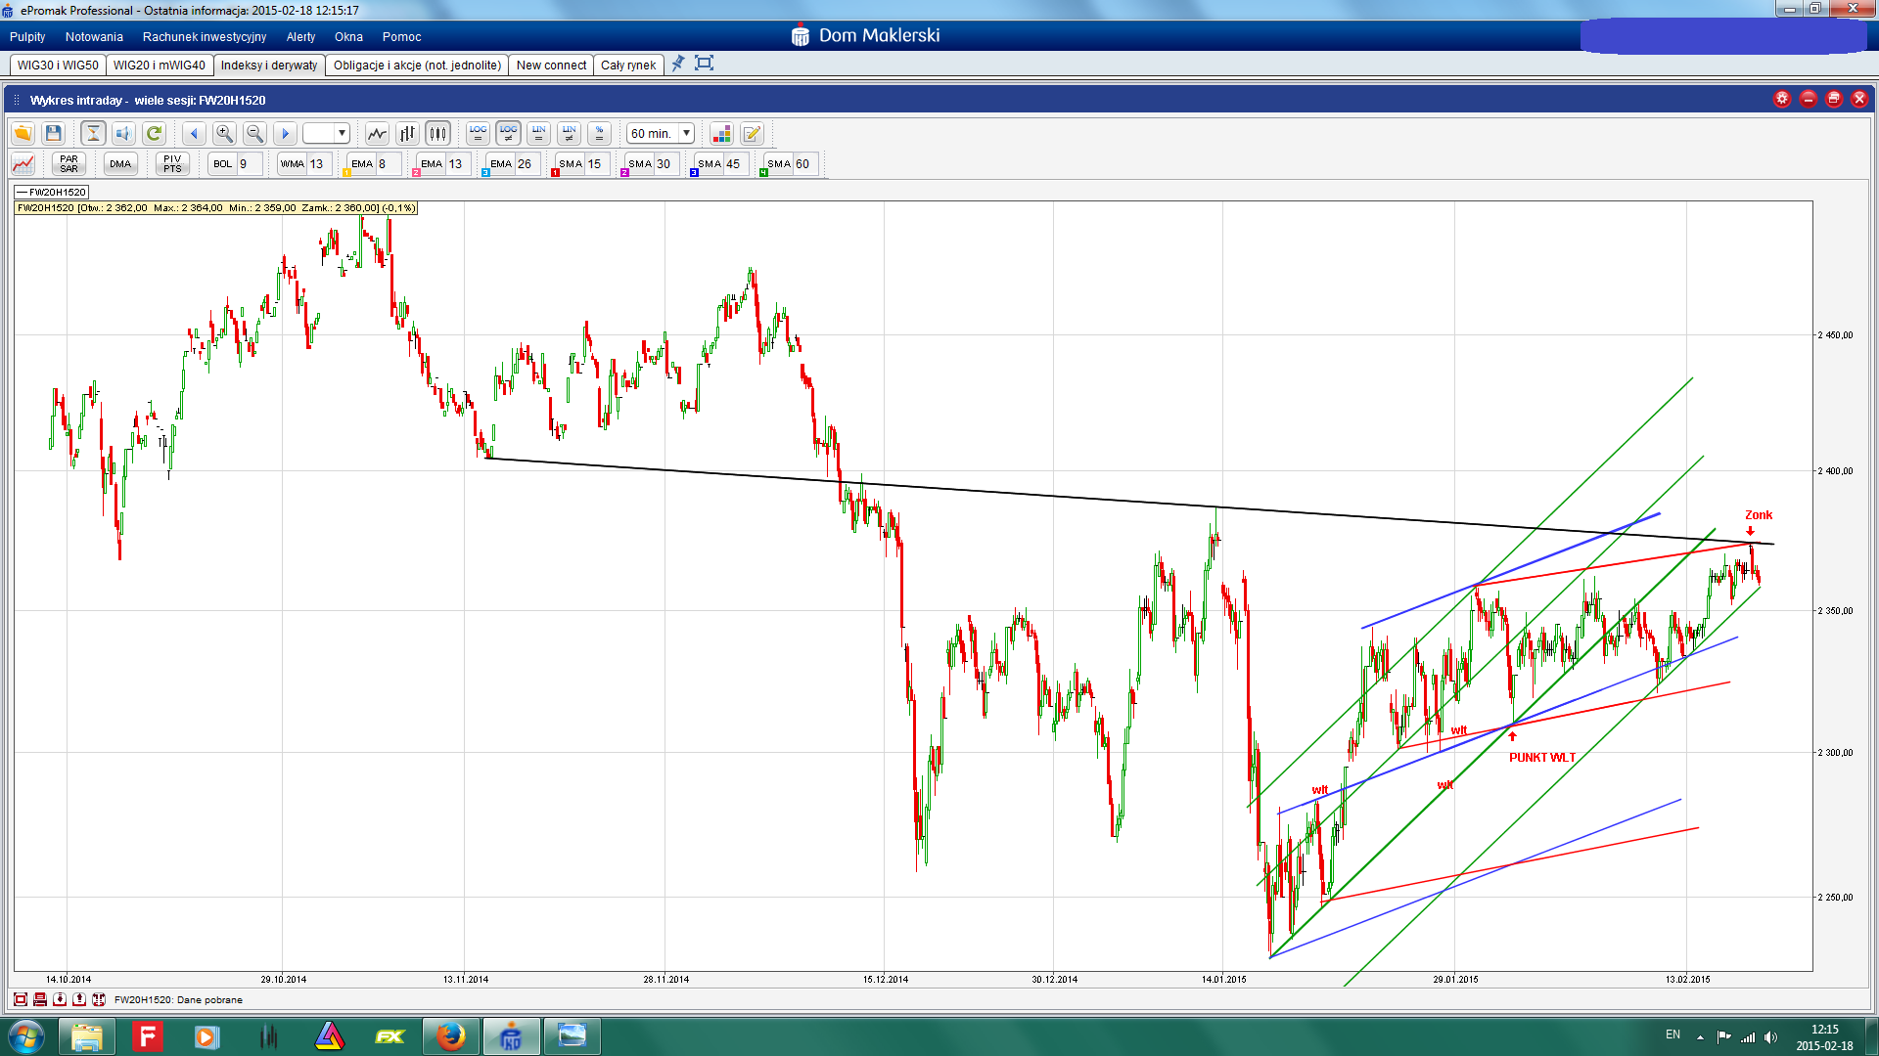Select the candlestick chart type icon
The image size is (1879, 1056).
437,134
